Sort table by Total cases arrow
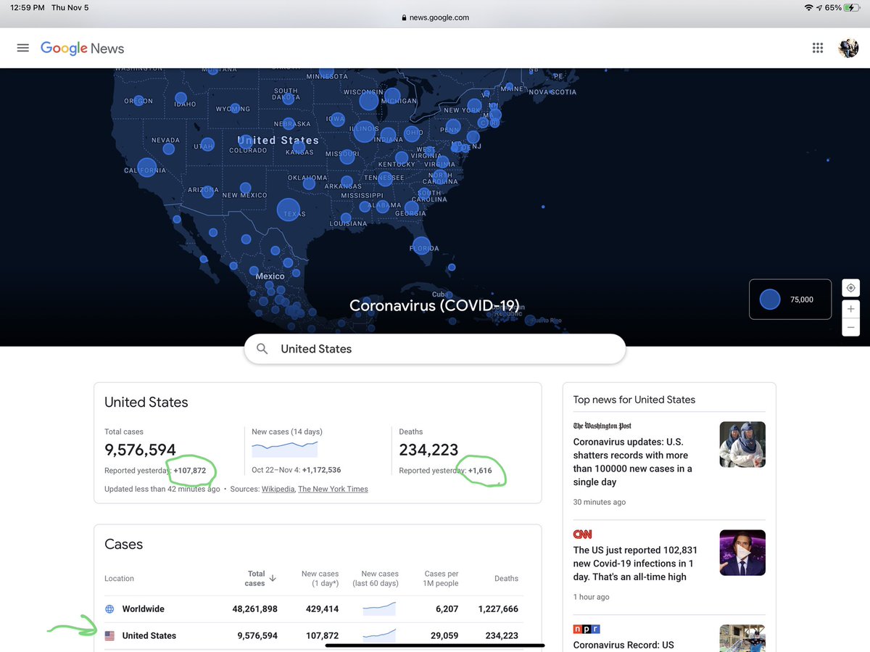Image resolution: width=870 pixels, height=652 pixels. click(x=273, y=578)
